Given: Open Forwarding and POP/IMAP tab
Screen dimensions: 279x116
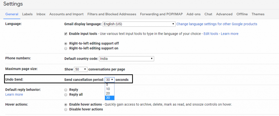Looking at the screenshot, I should click(161, 14).
